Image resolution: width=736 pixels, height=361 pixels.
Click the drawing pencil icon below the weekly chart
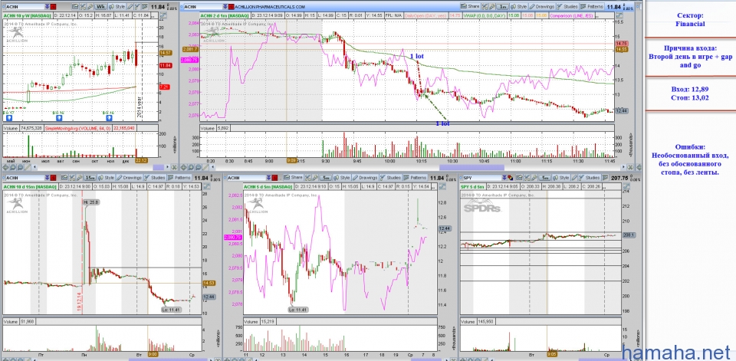tap(28, 167)
